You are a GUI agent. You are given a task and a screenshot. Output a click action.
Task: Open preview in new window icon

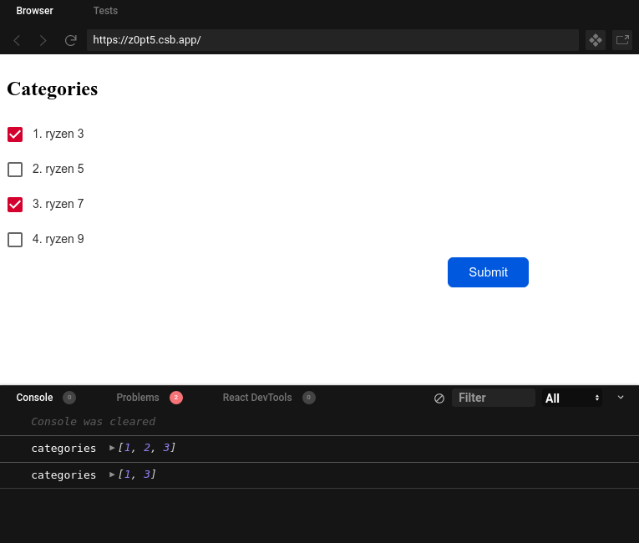[622, 40]
